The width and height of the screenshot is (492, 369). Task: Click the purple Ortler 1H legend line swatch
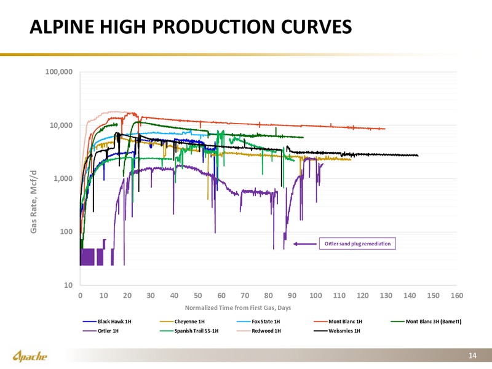pyautogui.click(x=89, y=331)
